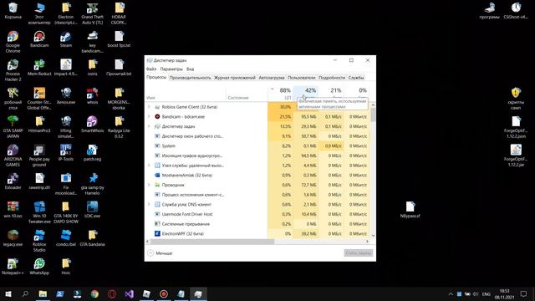Viewport: 535px width, 301px height.
Task: Select Диспетчер окон рабочего стола row
Action: pos(257,136)
